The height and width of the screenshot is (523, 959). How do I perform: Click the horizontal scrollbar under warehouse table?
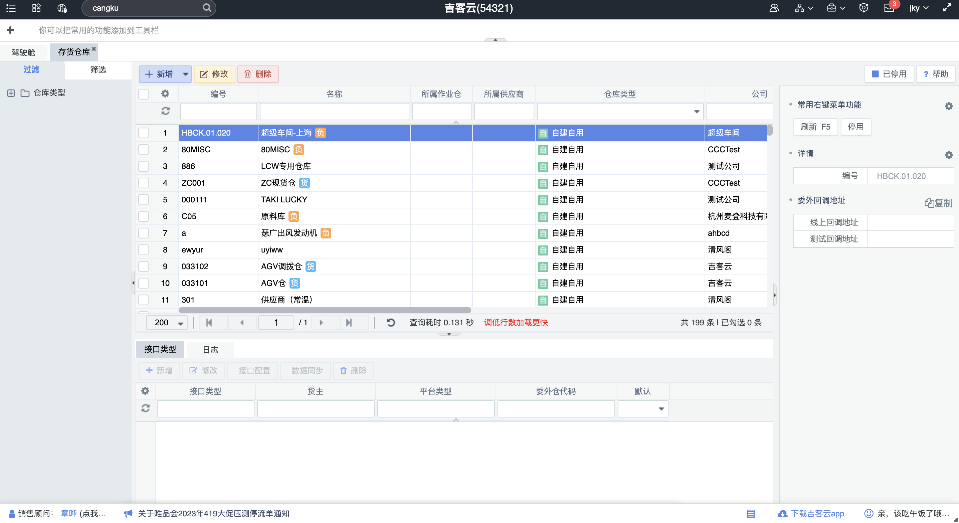325,310
